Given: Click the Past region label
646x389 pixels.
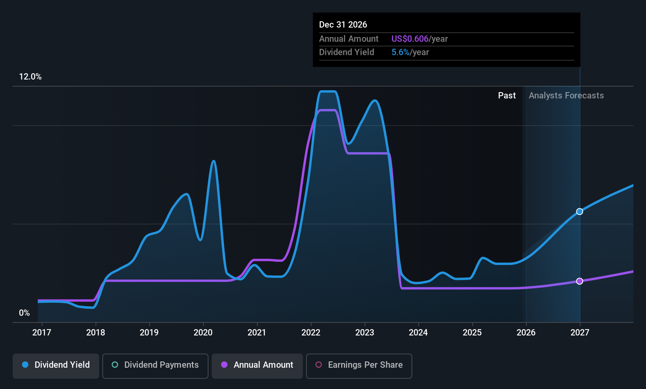Looking at the screenshot, I should tap(507, 96).
